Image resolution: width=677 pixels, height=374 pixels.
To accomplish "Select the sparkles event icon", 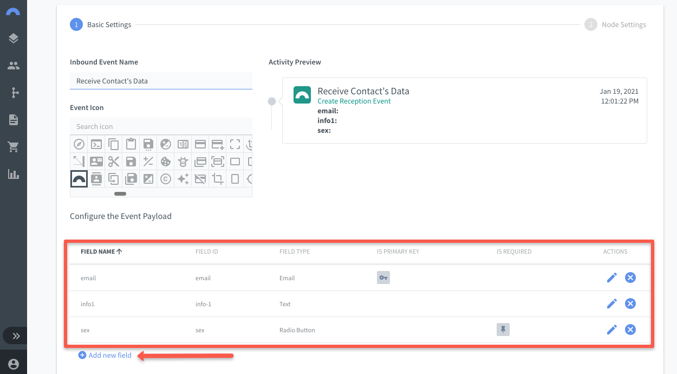I will pos(183,179).
